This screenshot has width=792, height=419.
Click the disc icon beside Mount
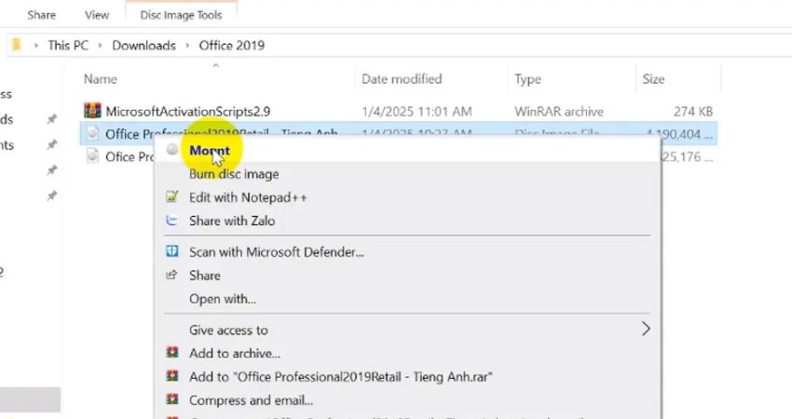(172, 150)
